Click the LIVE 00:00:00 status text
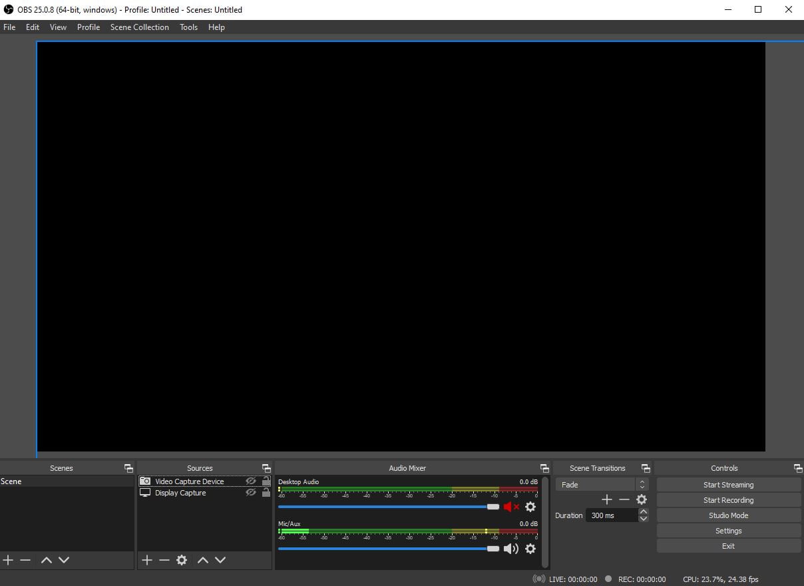This screenshot has width=804, height=586. tap(573, 579)
